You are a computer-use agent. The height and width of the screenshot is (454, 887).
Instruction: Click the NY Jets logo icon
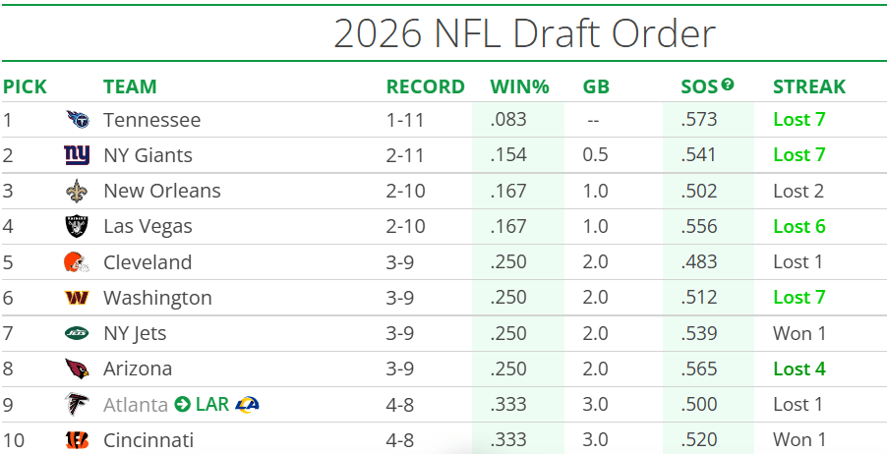tap(77, 333)
